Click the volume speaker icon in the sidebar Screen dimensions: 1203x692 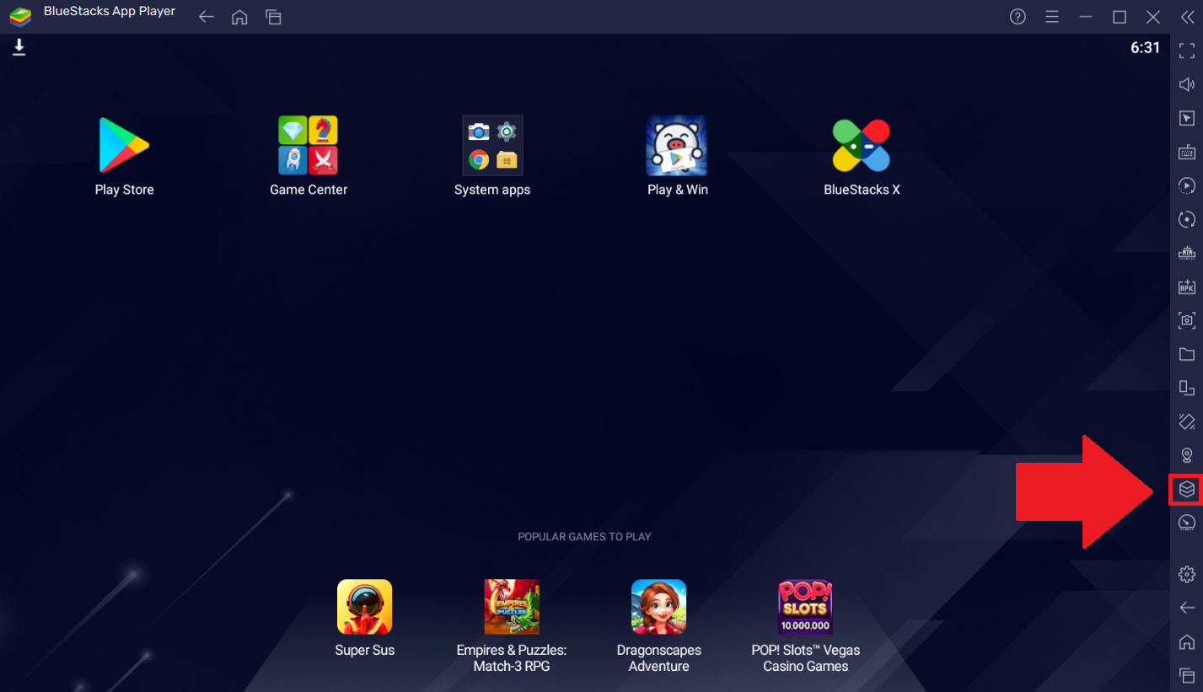point(1186,84)
